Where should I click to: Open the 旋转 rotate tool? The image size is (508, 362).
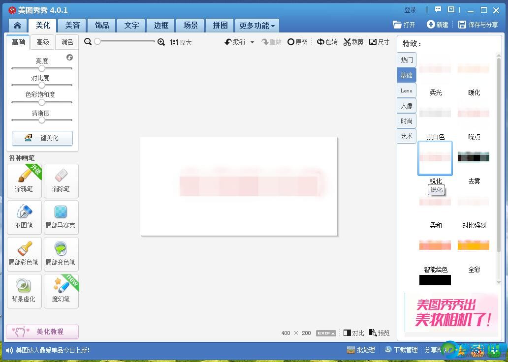[327, 42]
